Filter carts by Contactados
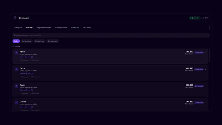The width and height of the screenshot is (222, 125). 26,41
